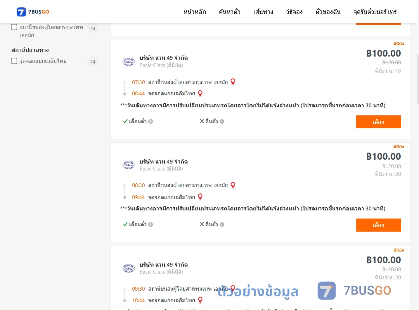Click map pin for 08:44 arrival stop
The height and width of the screenshot is (310, 419).
(x=200, y=93)
